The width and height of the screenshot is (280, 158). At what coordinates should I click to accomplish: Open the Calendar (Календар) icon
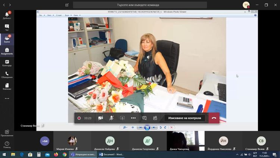coord(7,63)
